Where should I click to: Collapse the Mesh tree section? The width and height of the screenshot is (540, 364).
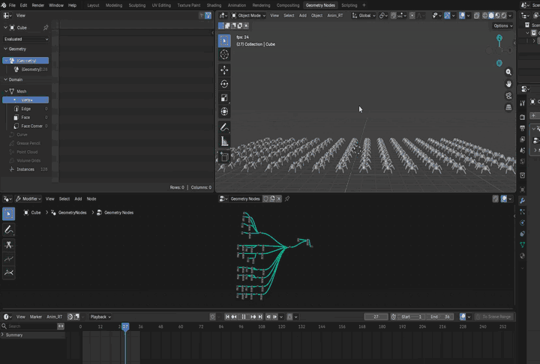tap(6, 91)
